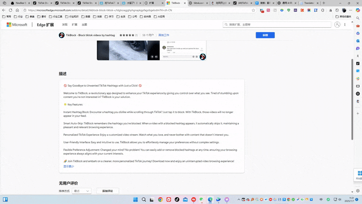The height and width of the screenshot is (204, 362).
Task: Switch to the NewBee browser tab
Action: 20,3
